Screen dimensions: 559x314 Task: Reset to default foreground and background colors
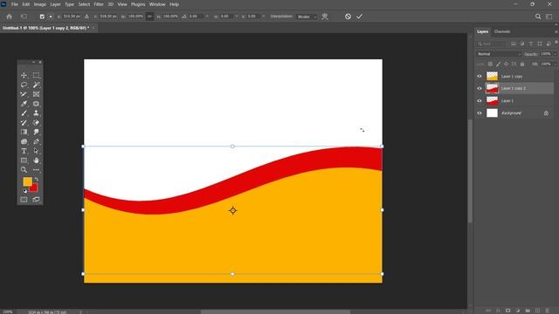pos(25,191)
